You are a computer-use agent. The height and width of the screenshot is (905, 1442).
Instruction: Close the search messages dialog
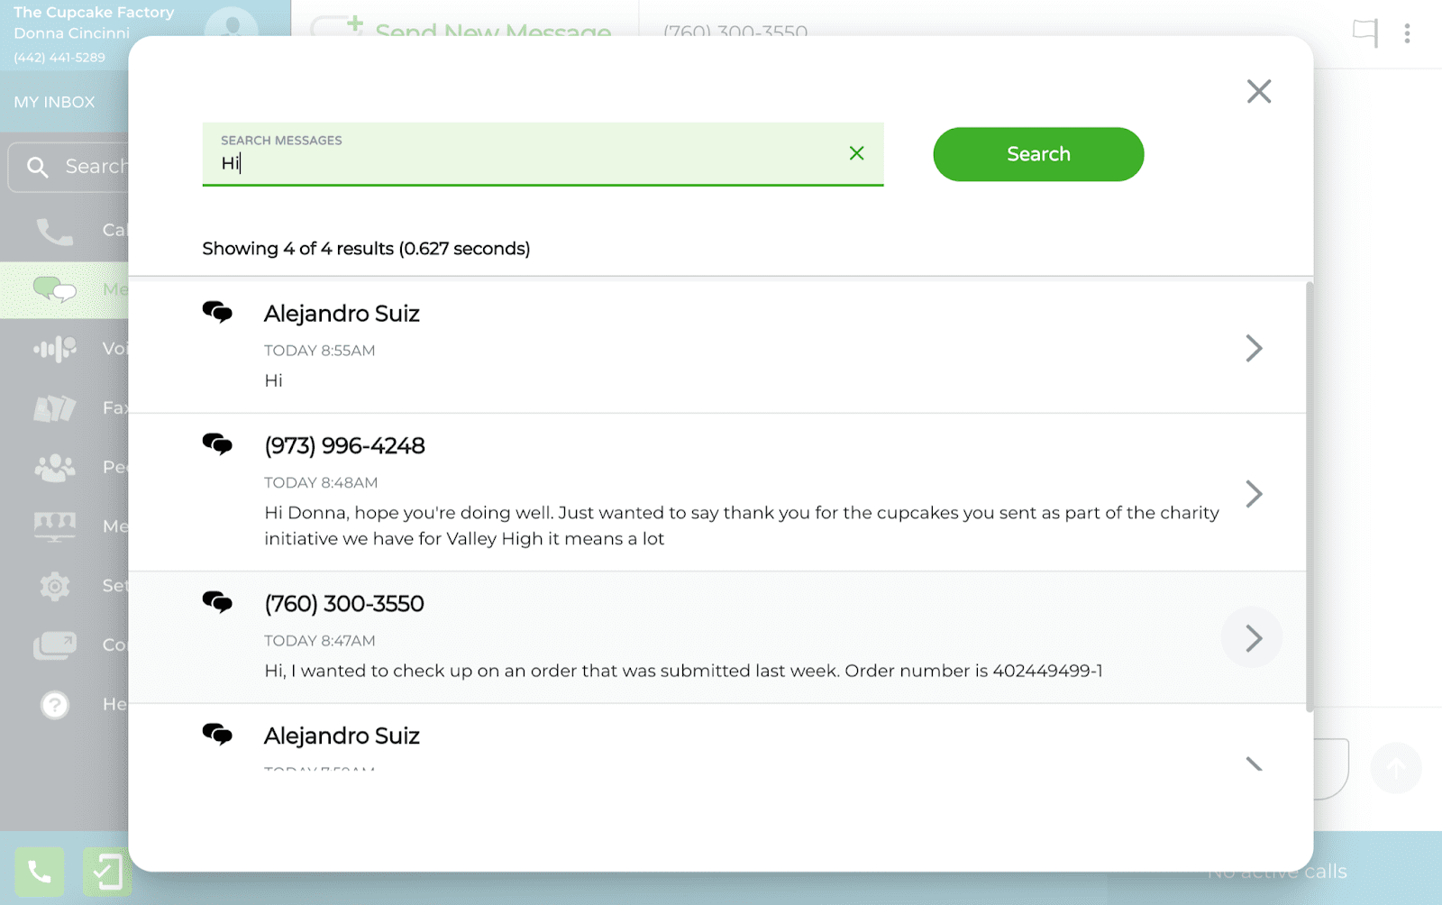point(1259,91)
